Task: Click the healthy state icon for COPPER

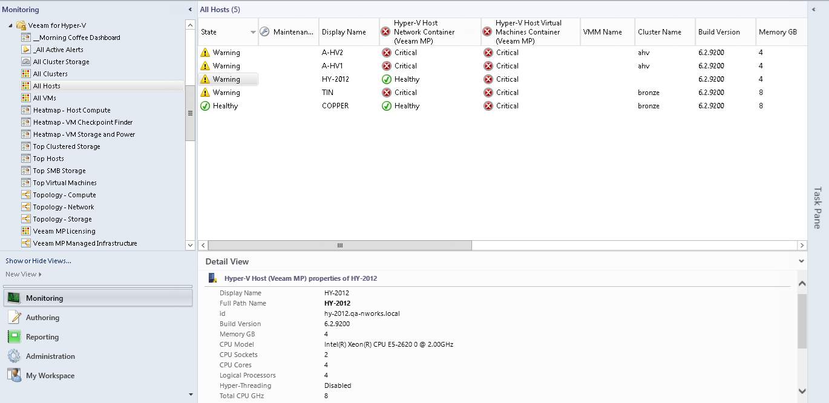Action: [205, 106]
